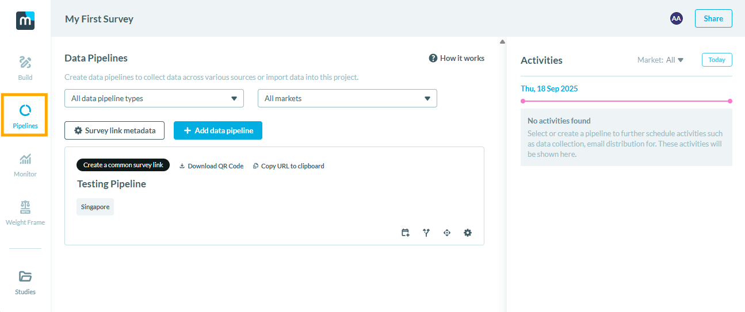Click the split branch icon on Testing Pipeline
This screenshot has width=745, height=312.
click(426, 233)
